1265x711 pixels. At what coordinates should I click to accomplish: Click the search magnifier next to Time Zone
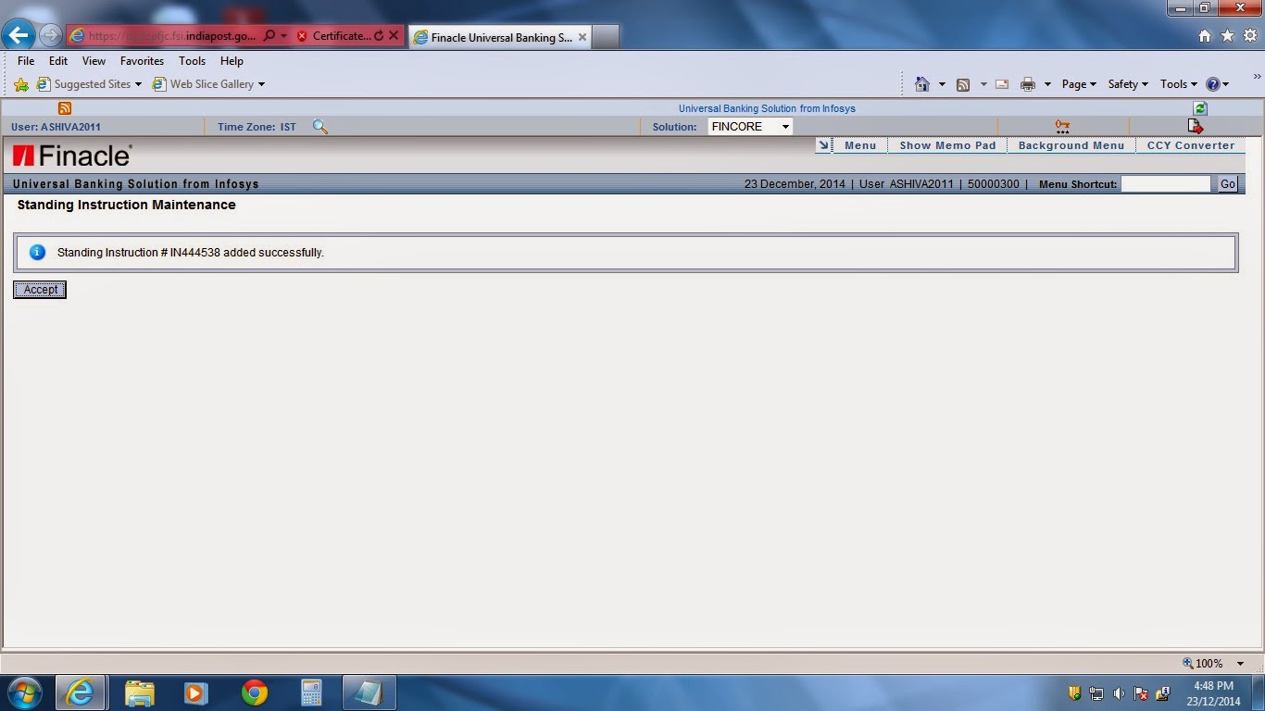pos(319,126)
